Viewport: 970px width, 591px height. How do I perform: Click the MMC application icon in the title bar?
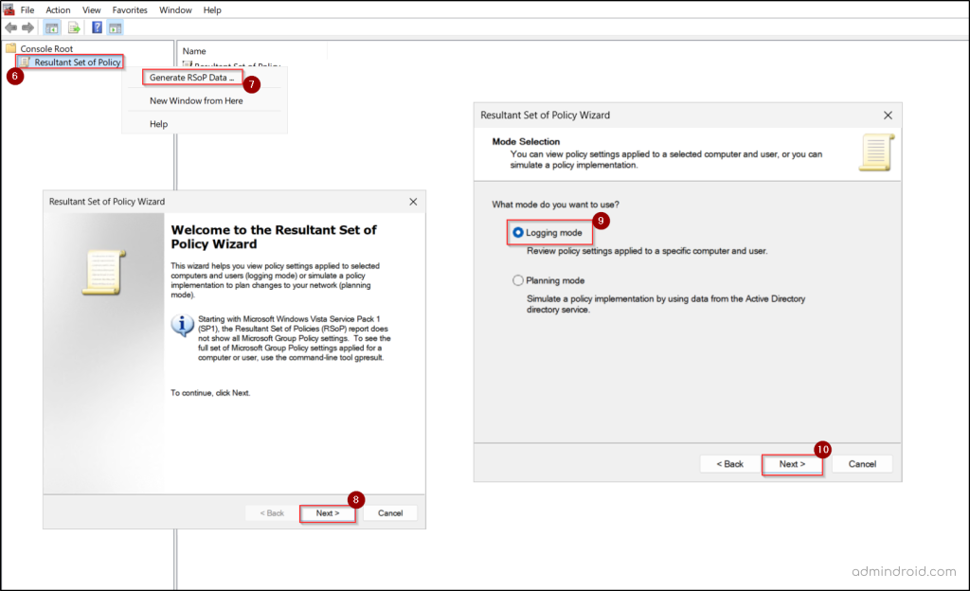[8, 9]
